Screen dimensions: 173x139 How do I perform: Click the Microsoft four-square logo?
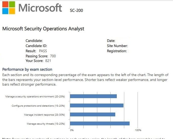coord(8,7)
